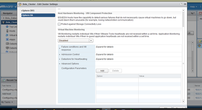Click the Server column header in Recent Tasks
The width and height of the screenshot is (202, 110).
pyautogui.click(x=197, y=86)
